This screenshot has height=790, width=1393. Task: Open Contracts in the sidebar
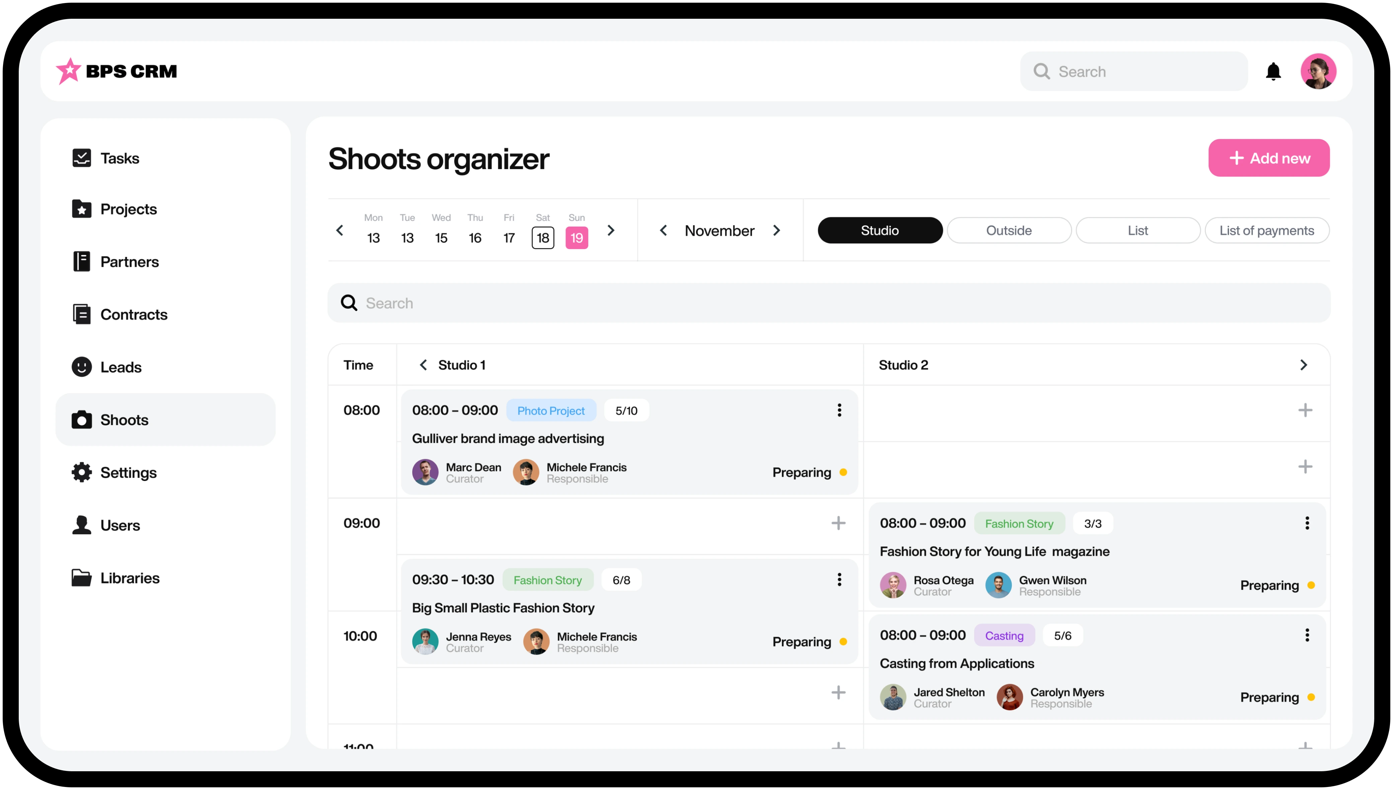(x=165, y=314)
